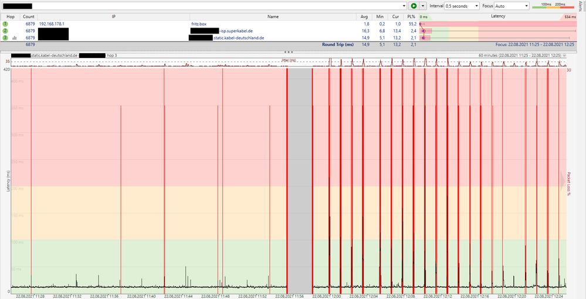586x299 pixels.
Task: Click the Min column header
Action: point(380,16)
